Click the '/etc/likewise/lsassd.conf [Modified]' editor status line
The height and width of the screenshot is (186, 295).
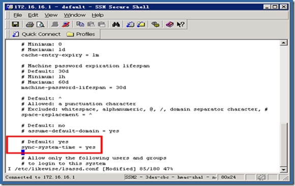[91, 169]
